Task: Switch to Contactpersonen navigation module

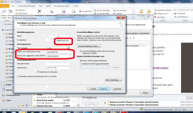Action: (x=11, y=95)
